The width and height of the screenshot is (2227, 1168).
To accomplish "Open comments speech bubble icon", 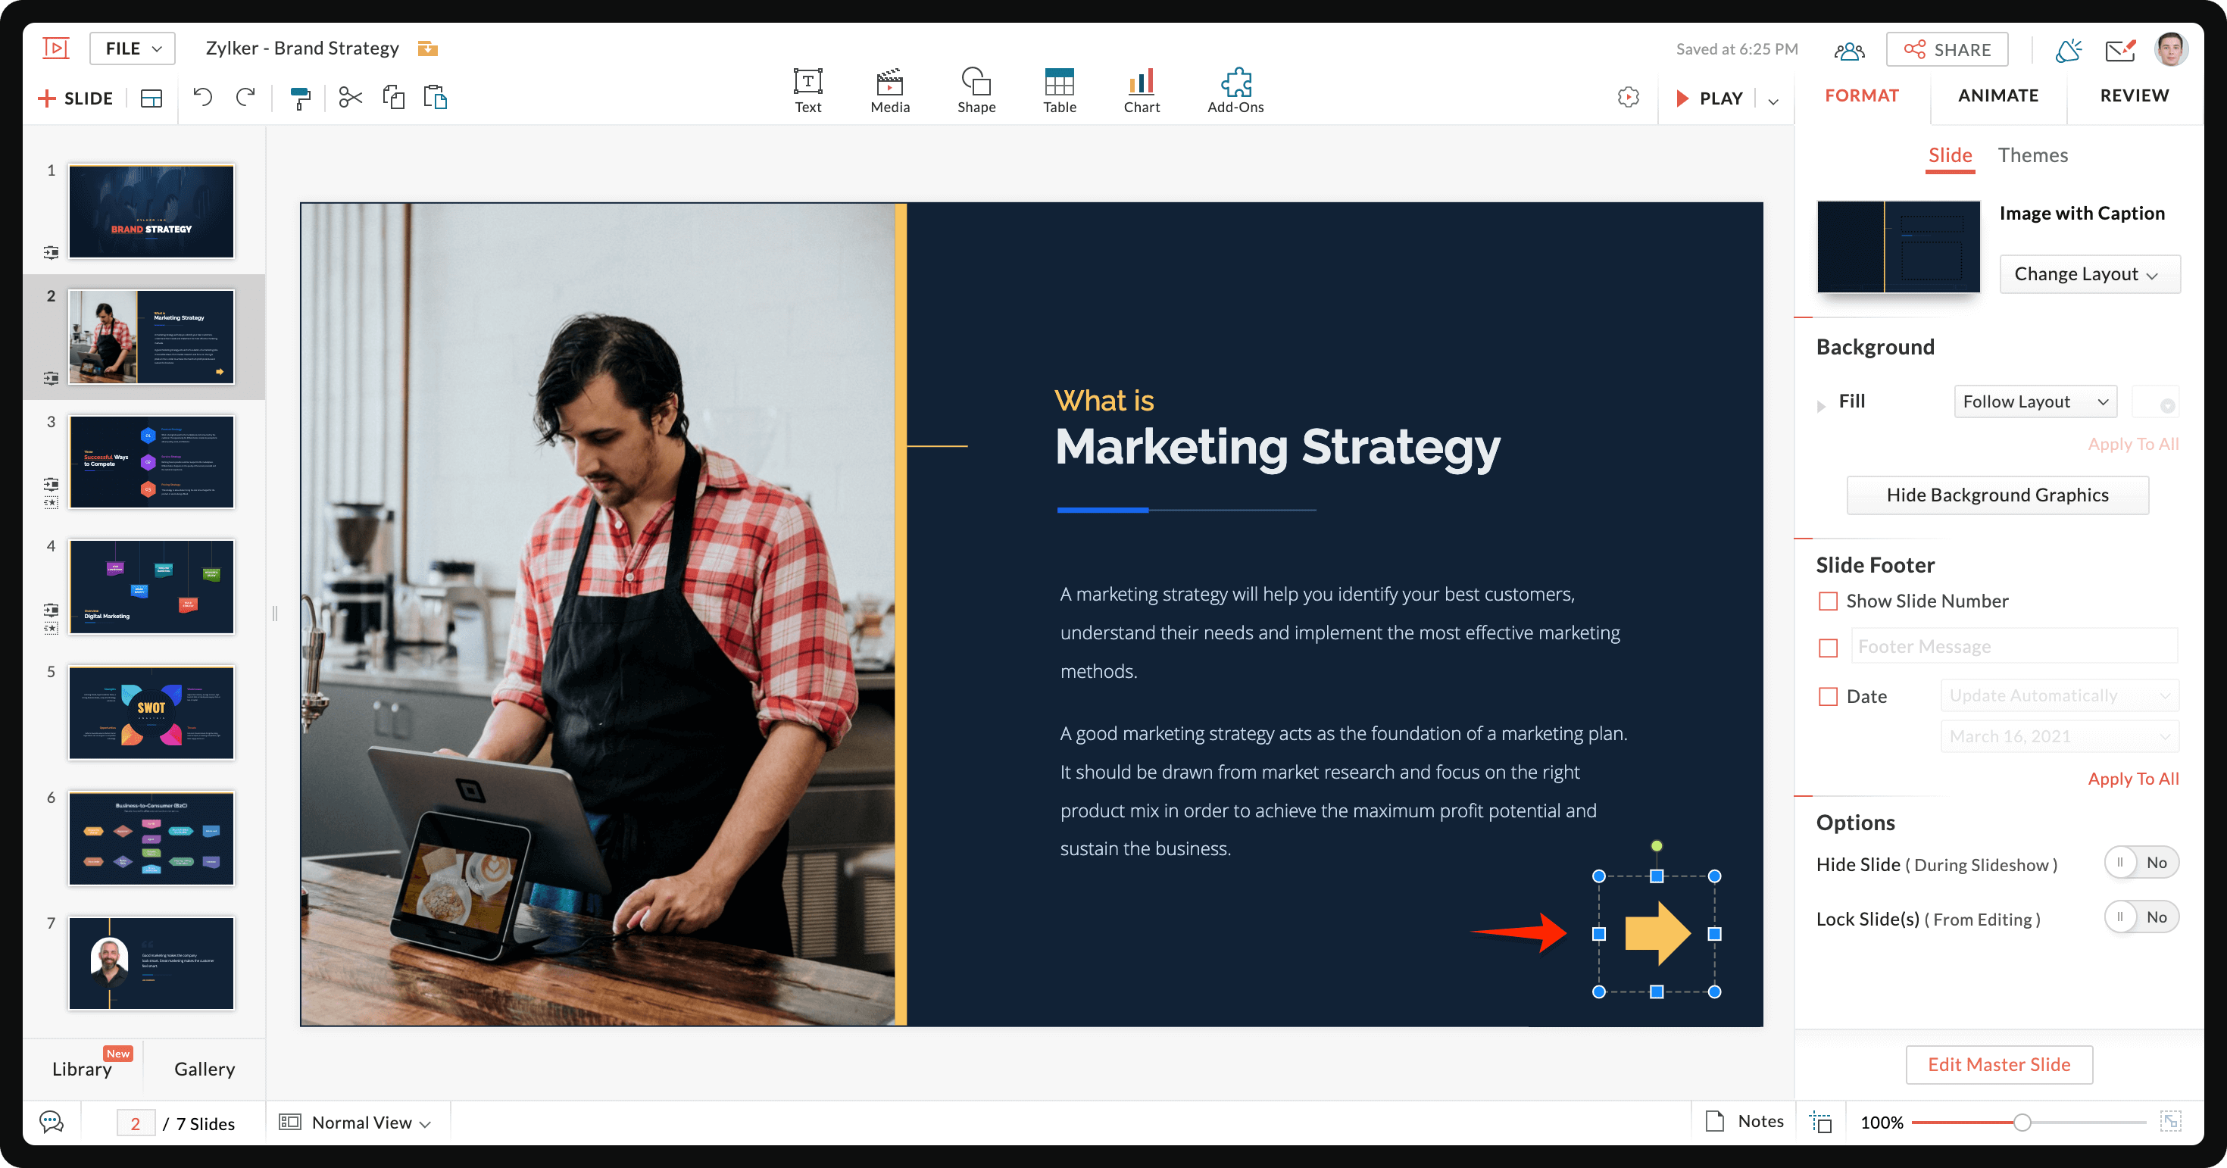I will [x=52, y=1123].
